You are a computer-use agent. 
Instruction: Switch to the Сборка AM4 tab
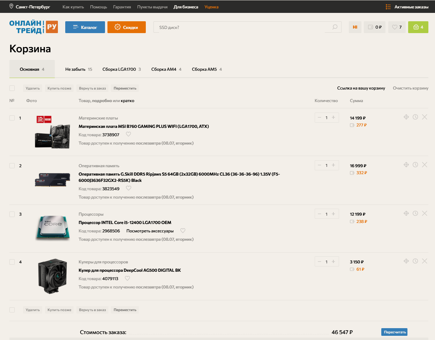[166, 69]
